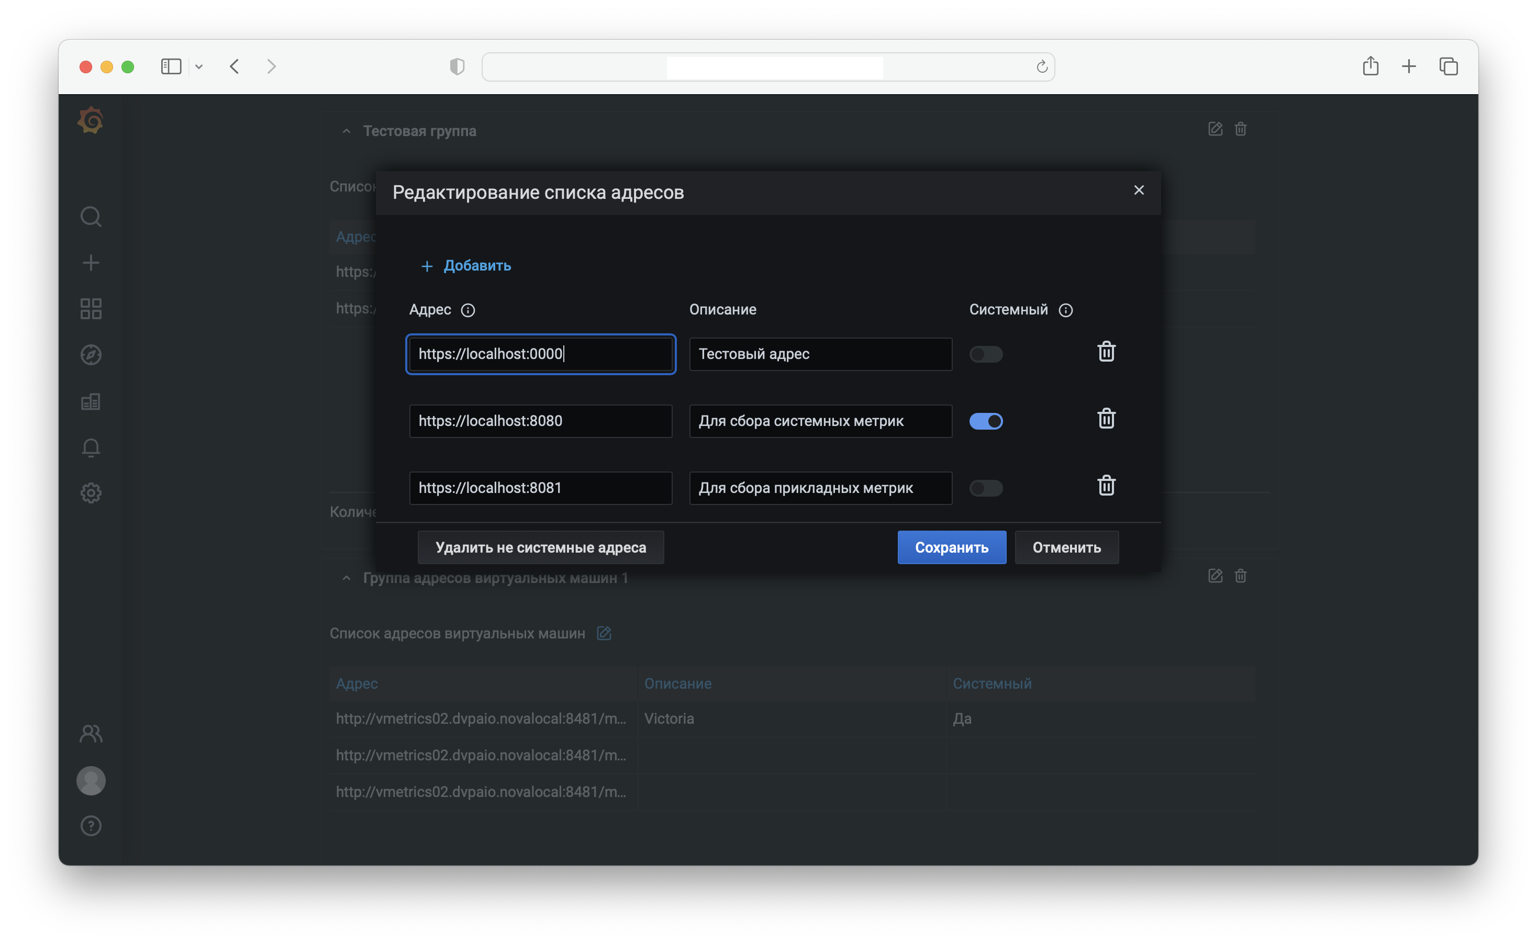Delete the https://localhost:8080 address row
This screenshot has width=1537, height=943.
point(1106,419)
